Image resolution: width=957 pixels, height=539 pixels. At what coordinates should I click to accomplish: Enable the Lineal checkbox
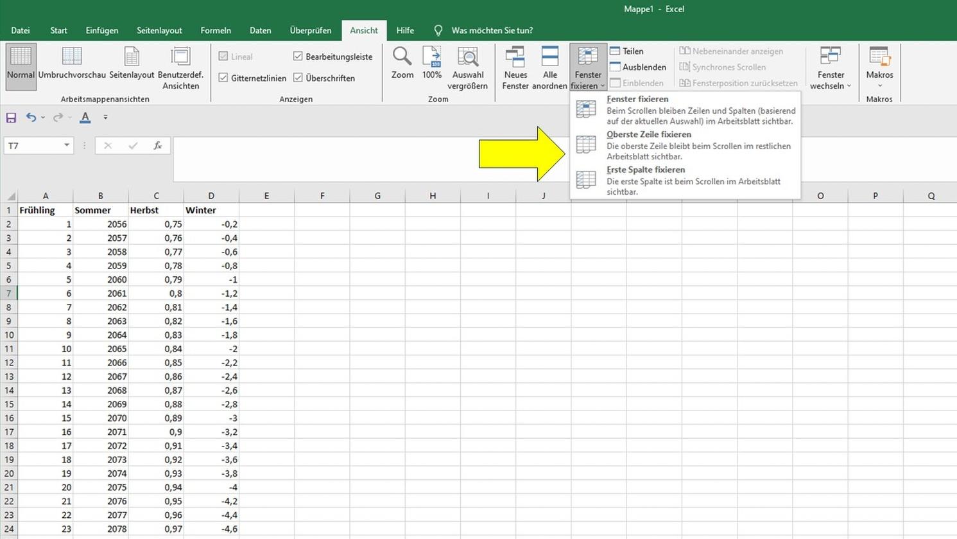coord(223,56)
